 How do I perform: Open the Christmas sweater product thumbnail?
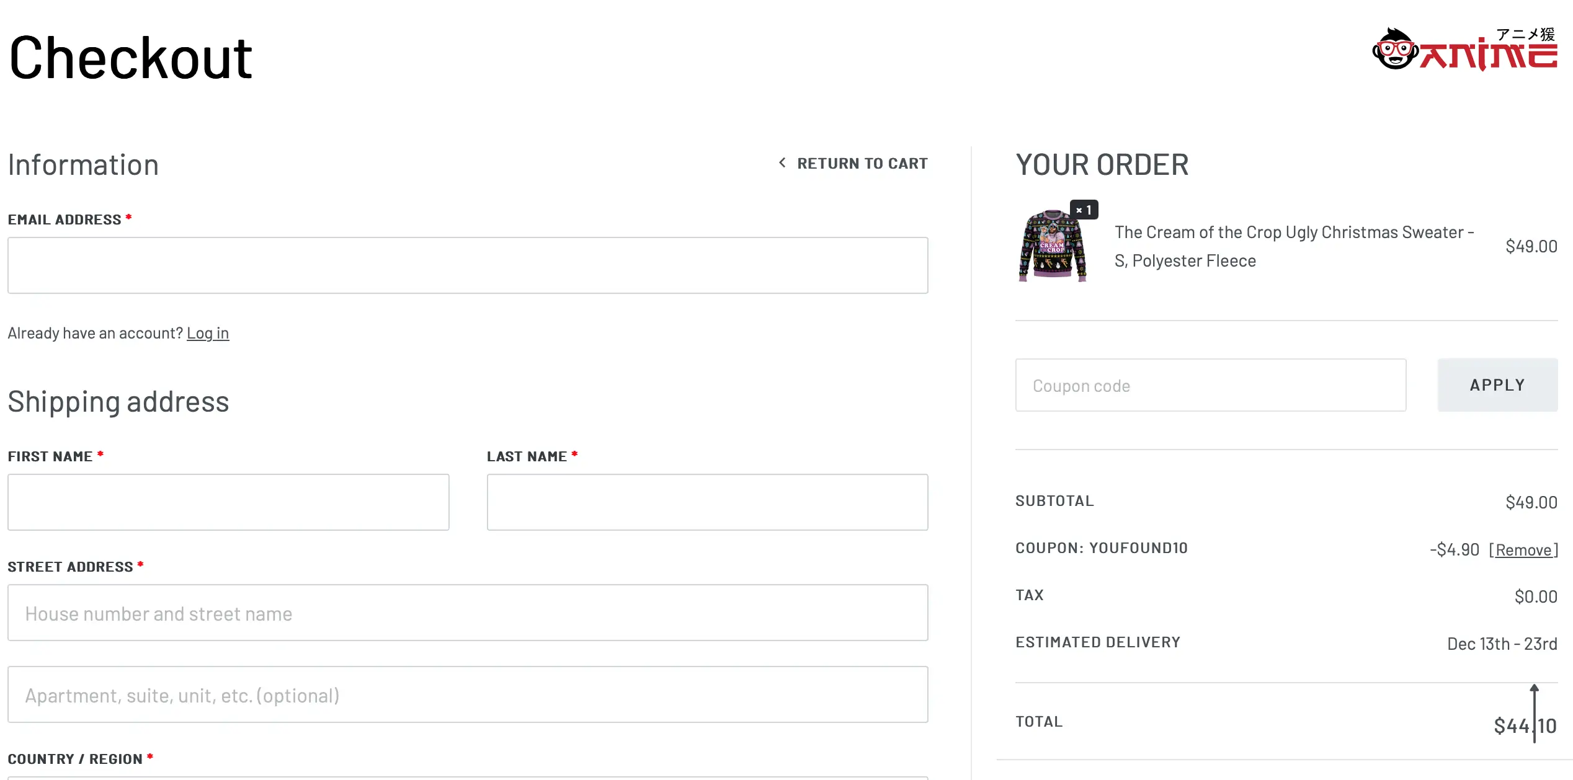click(1053, 246)
